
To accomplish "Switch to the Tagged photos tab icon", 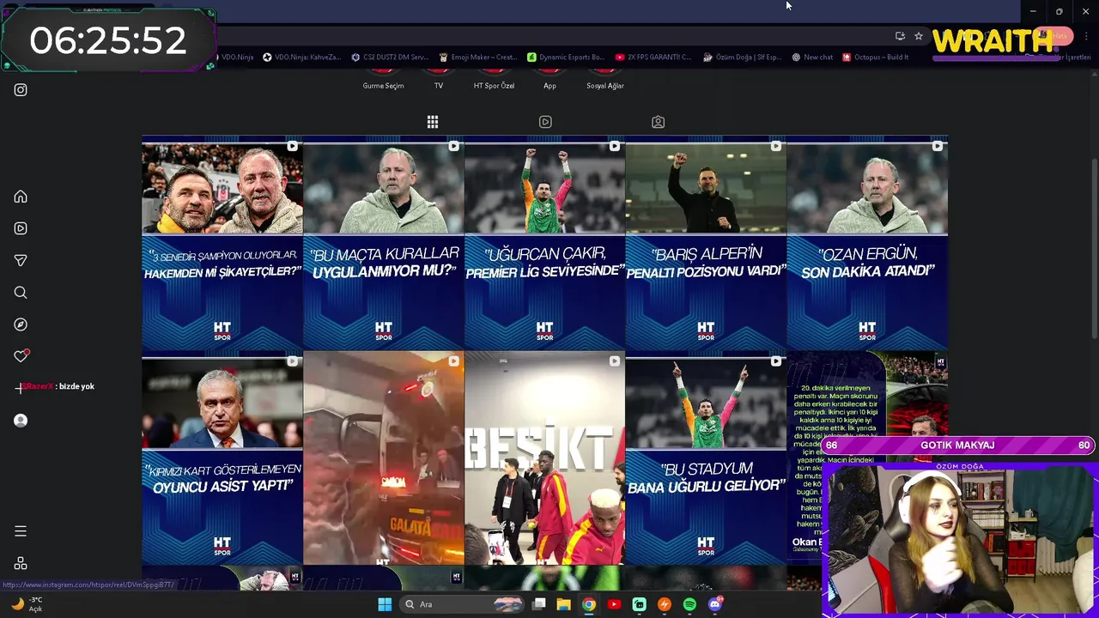I will pyautogui.click(x=658, y=122).
